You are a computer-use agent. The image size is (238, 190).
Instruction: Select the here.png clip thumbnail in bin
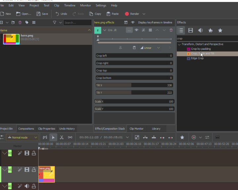pos(11,39)
